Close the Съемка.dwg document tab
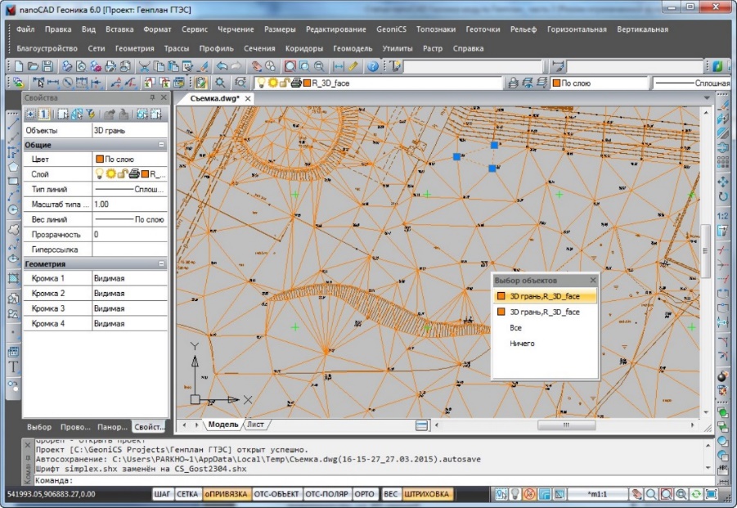Screen dimensions: 737x508 point(248,98)
